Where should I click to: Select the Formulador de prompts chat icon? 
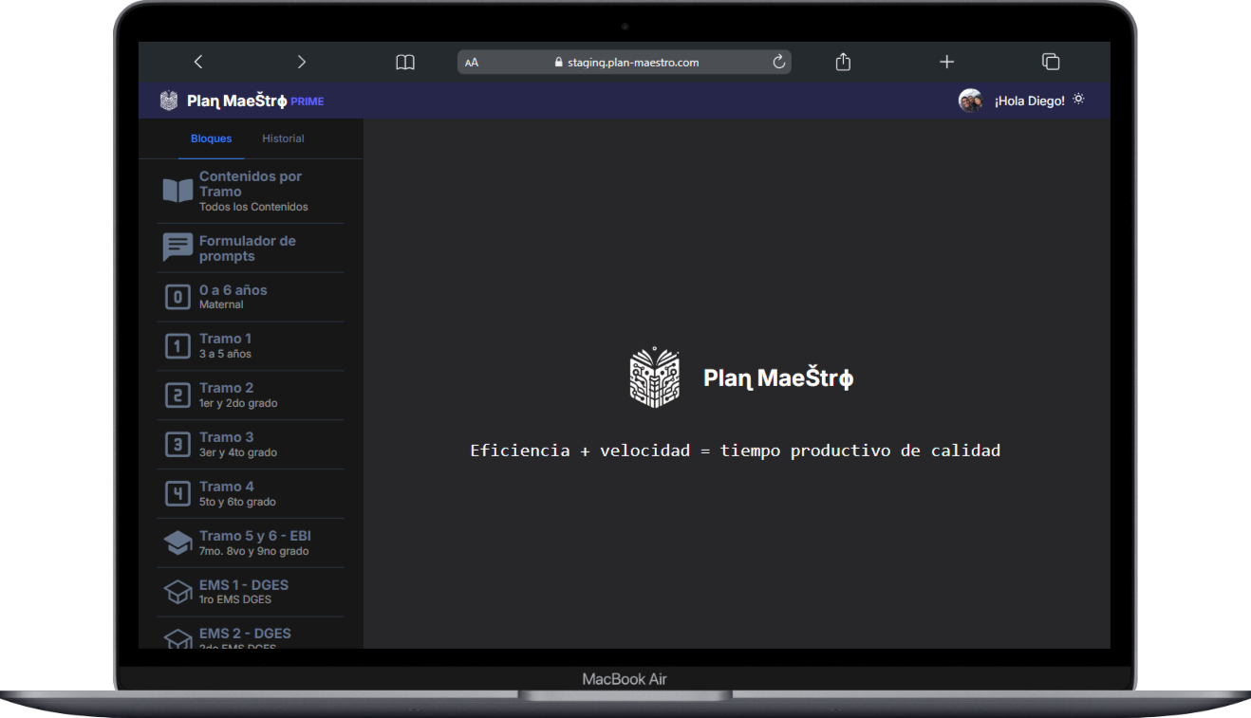click(x=177, y=248)
